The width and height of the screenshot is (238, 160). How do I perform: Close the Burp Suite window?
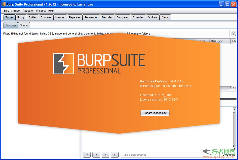click(x=234, y=4)
